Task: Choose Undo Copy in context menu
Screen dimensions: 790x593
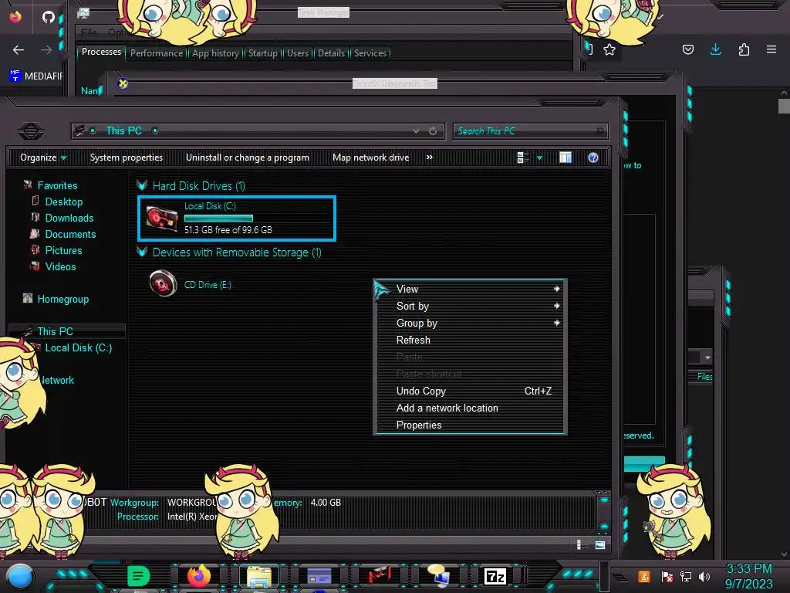Action: click(x=470, y=391)
